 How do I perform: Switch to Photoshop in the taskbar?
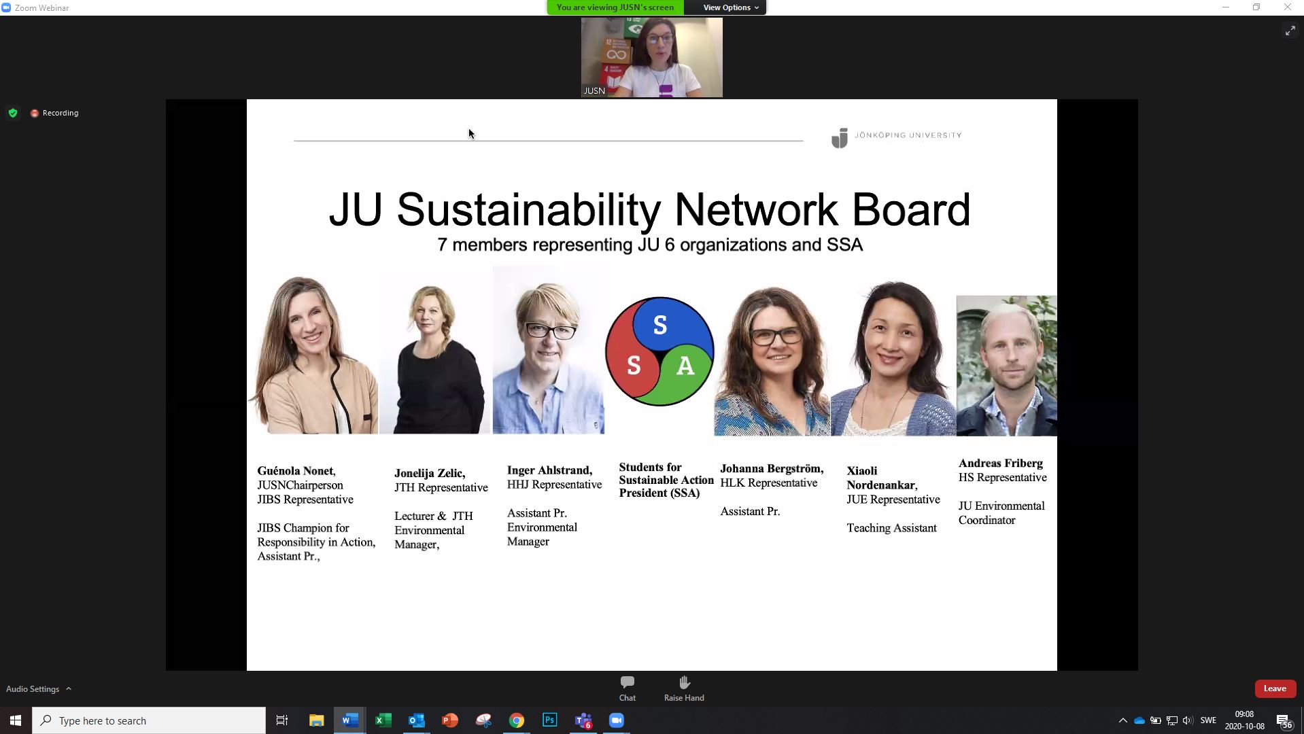549,720
